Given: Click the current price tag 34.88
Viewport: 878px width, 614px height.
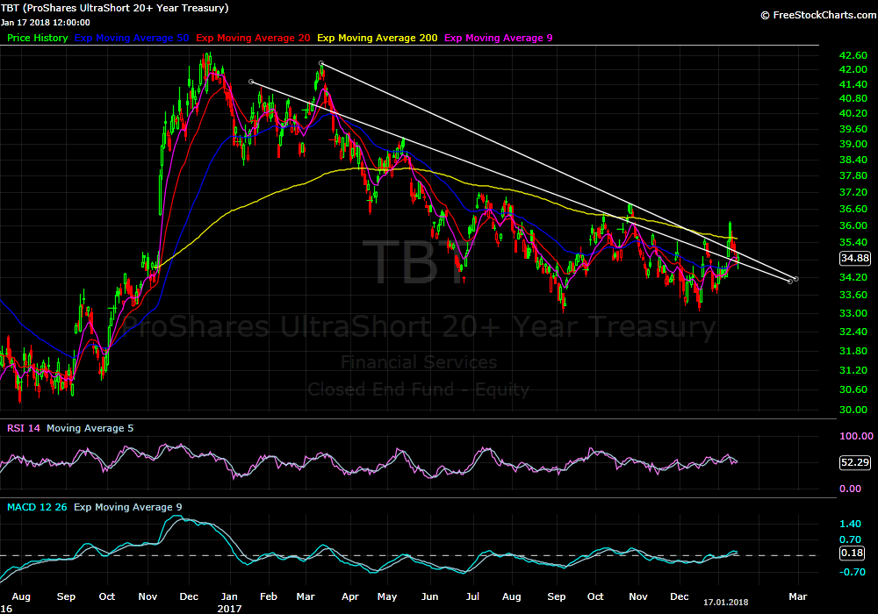Looking at the screenshot, I should [x=855, y=259].
